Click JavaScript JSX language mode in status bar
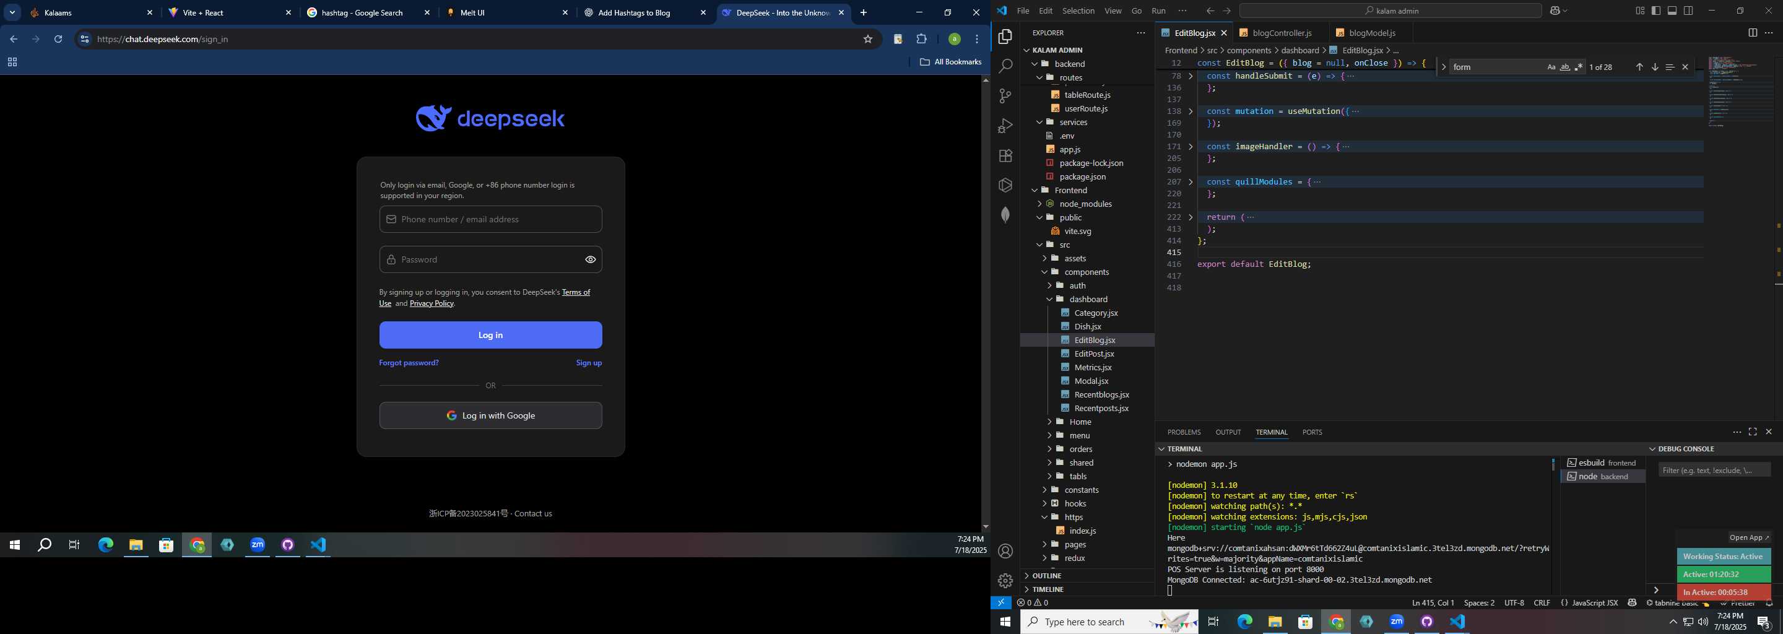 point(1594,603)
